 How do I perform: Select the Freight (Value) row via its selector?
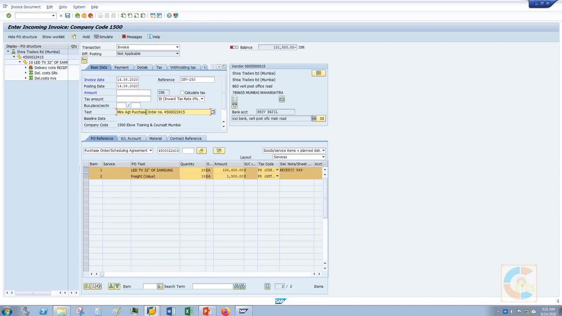tap(86, 176)
